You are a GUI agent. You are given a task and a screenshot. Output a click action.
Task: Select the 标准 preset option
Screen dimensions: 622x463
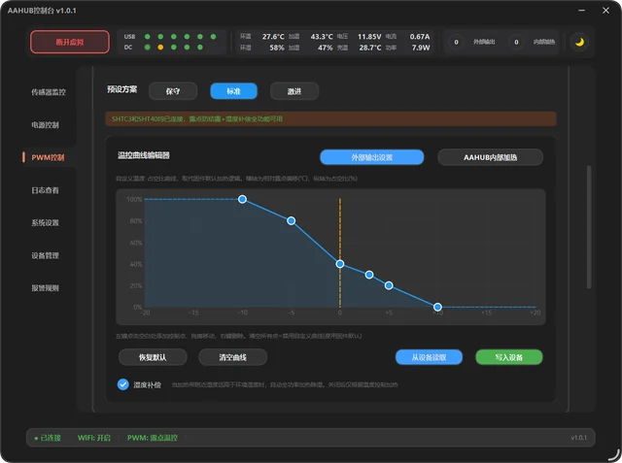point(233,91)
